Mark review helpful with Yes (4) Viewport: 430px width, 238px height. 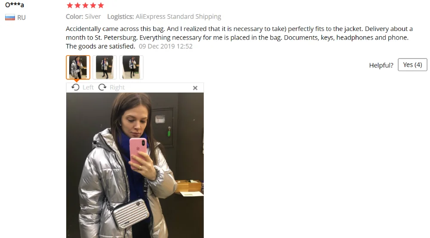tap(412, 65)
